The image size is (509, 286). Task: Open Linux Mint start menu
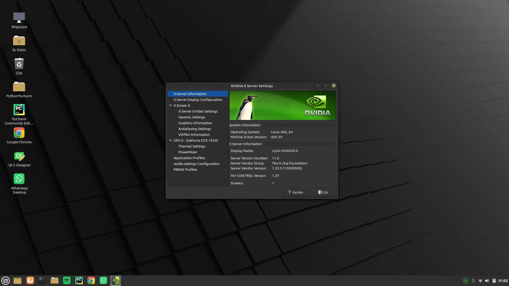6,280
